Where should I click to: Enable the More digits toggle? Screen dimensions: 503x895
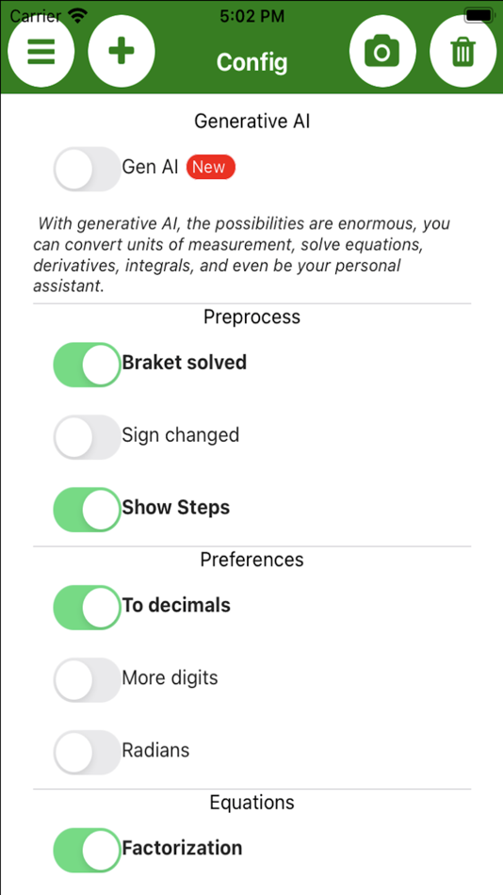(88, 680)
